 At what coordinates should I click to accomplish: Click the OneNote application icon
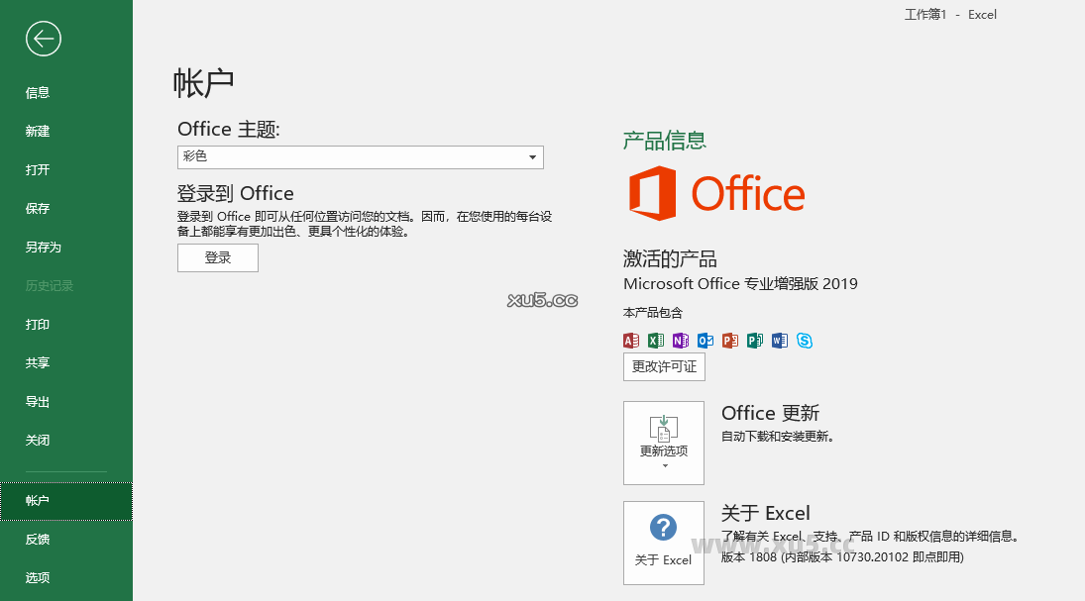point(680,341)
